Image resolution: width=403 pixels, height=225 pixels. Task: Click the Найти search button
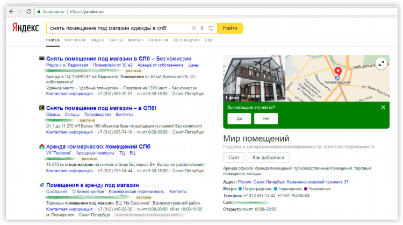coord(230,29)
